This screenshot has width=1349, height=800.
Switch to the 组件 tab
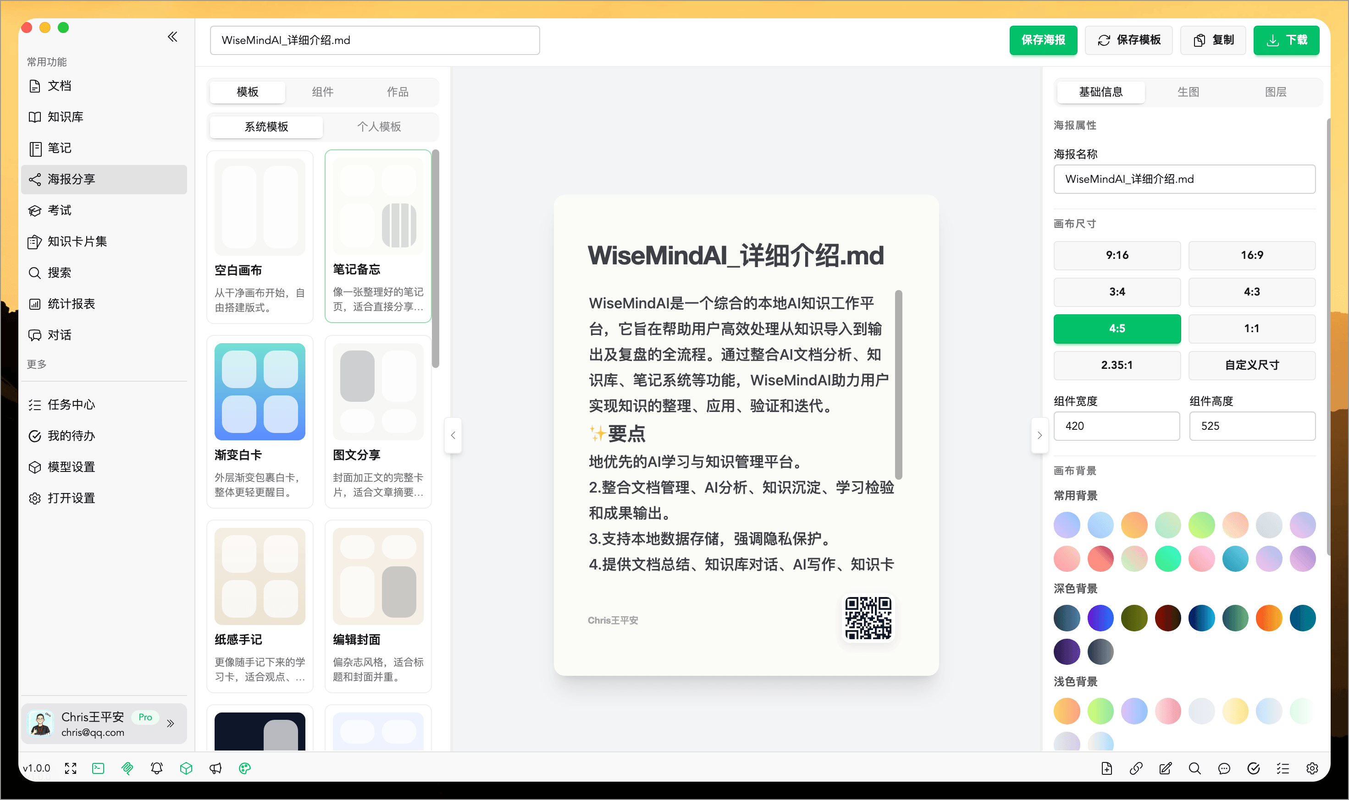pos(322,92)
